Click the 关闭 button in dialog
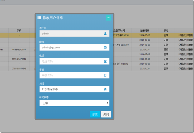Viewport: 194px width, 133px height. pyautogui.click(x=106, y=114)
